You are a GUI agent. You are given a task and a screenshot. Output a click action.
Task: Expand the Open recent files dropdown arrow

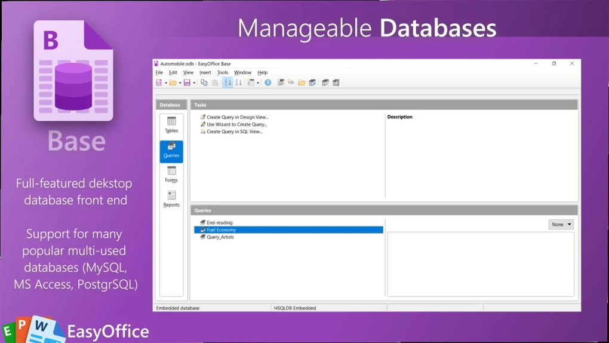180,83
